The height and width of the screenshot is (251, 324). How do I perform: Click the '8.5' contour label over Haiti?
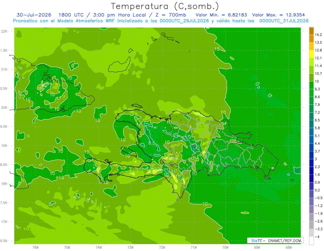click(x=152, y=143)
